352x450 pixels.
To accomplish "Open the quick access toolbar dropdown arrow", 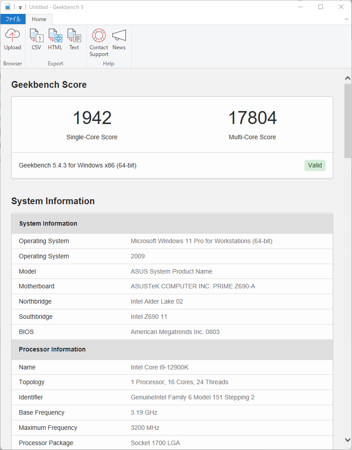I will coord(21,8).
